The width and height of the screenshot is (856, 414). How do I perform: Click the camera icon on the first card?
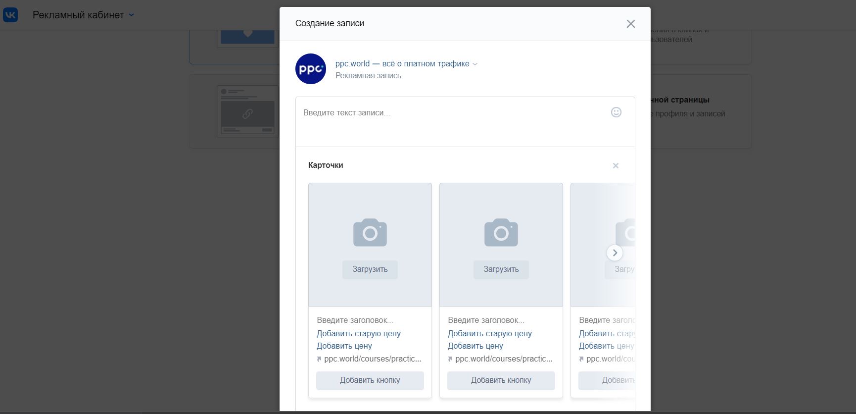[370, 232]
